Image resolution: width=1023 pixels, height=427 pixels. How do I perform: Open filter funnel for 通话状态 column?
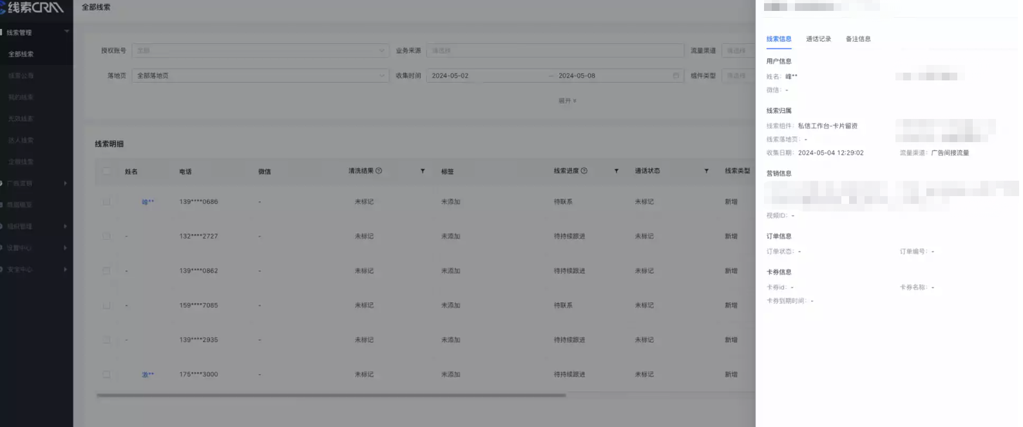[x=707, y=171]
